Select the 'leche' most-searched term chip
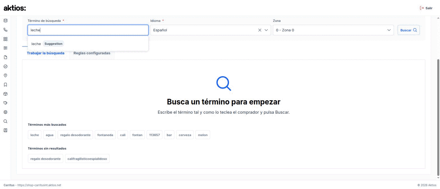The height and width of the screenshot is (189, 440). 35,135
